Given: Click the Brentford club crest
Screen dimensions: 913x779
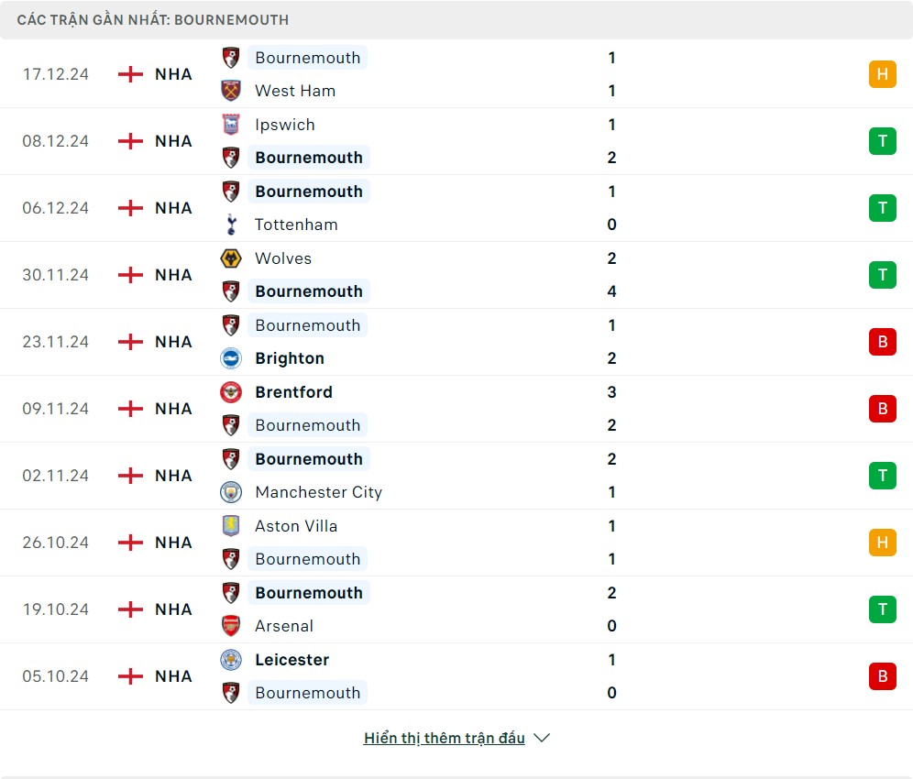Looking at the screenshot, I should pyautogui.click(x=231, y=392).
